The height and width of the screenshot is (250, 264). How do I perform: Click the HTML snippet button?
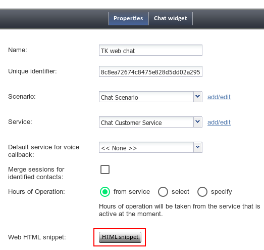(120, 237)
